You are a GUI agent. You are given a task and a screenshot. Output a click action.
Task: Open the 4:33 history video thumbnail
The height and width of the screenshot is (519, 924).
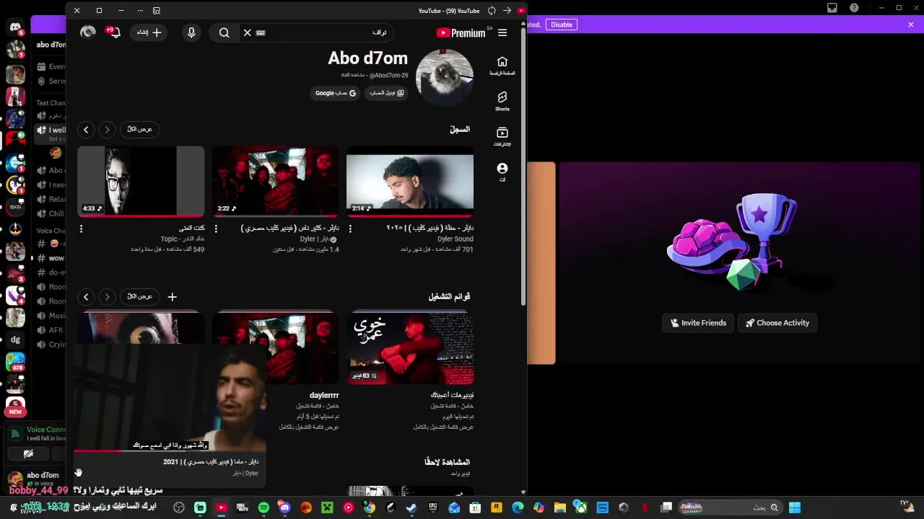(x=141, y=182)
